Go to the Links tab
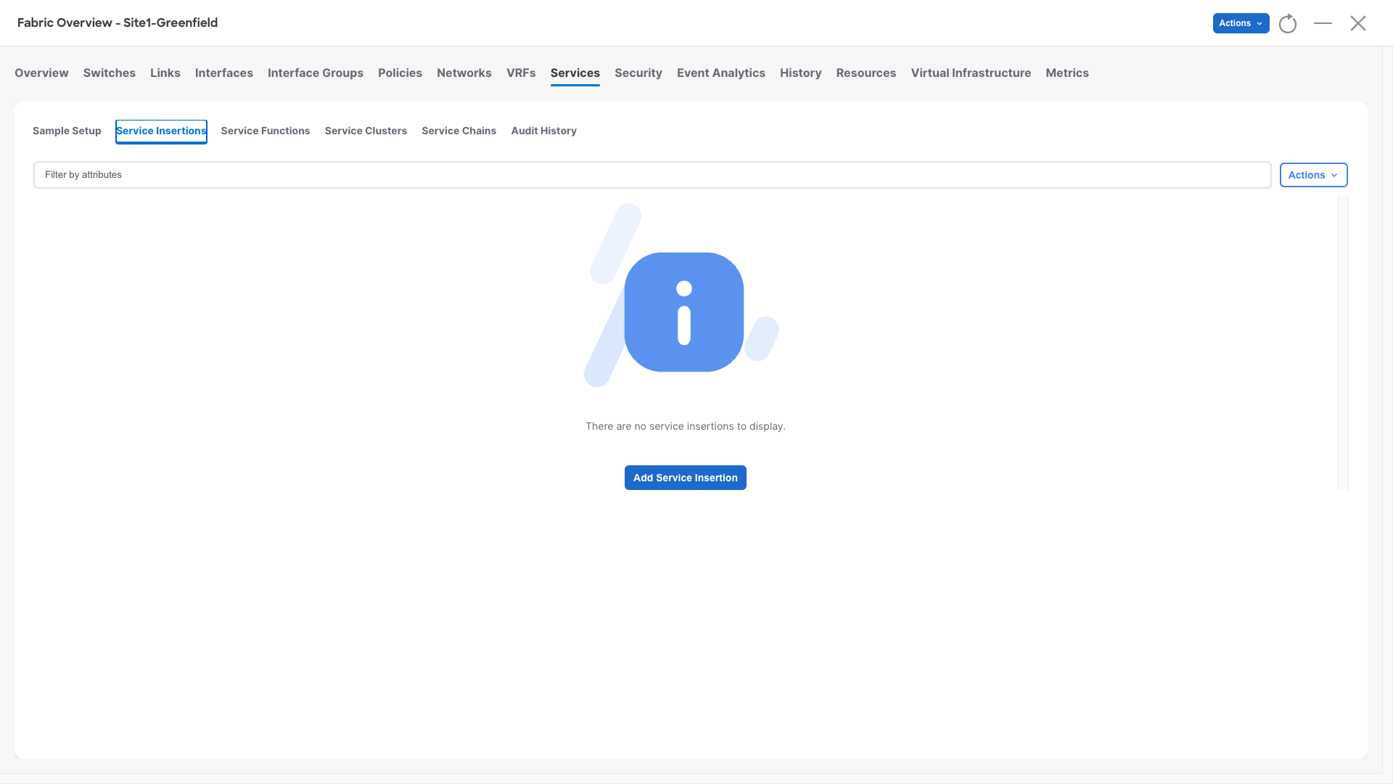Image resolution: width=1393 pixels, height=784 pixels. pos(165,73)
